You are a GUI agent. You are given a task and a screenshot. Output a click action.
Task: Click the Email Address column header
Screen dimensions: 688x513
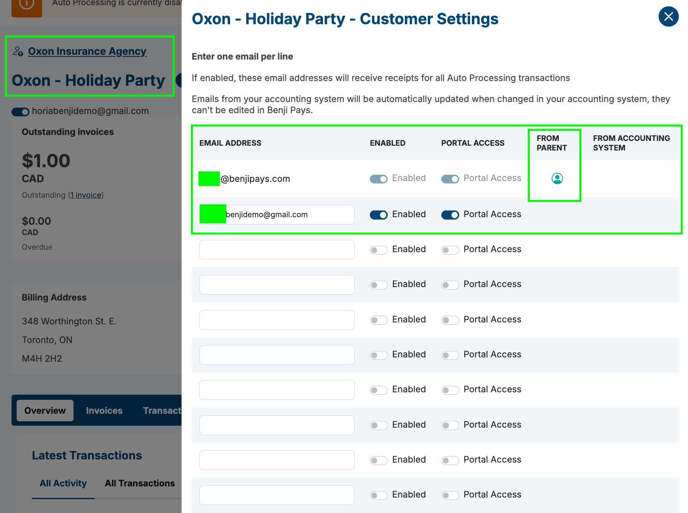pos(230,143)
